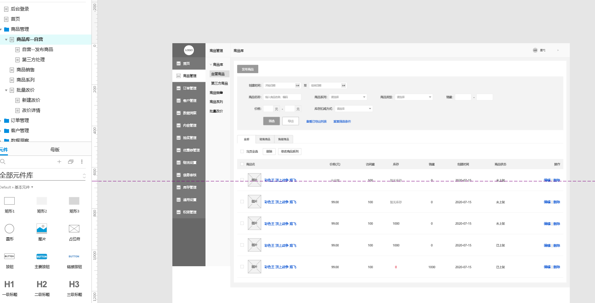Click the user avatar beside 墨弋
This screenshot has width=595, height=303.
pyautogui.click(x=535, y=50)
